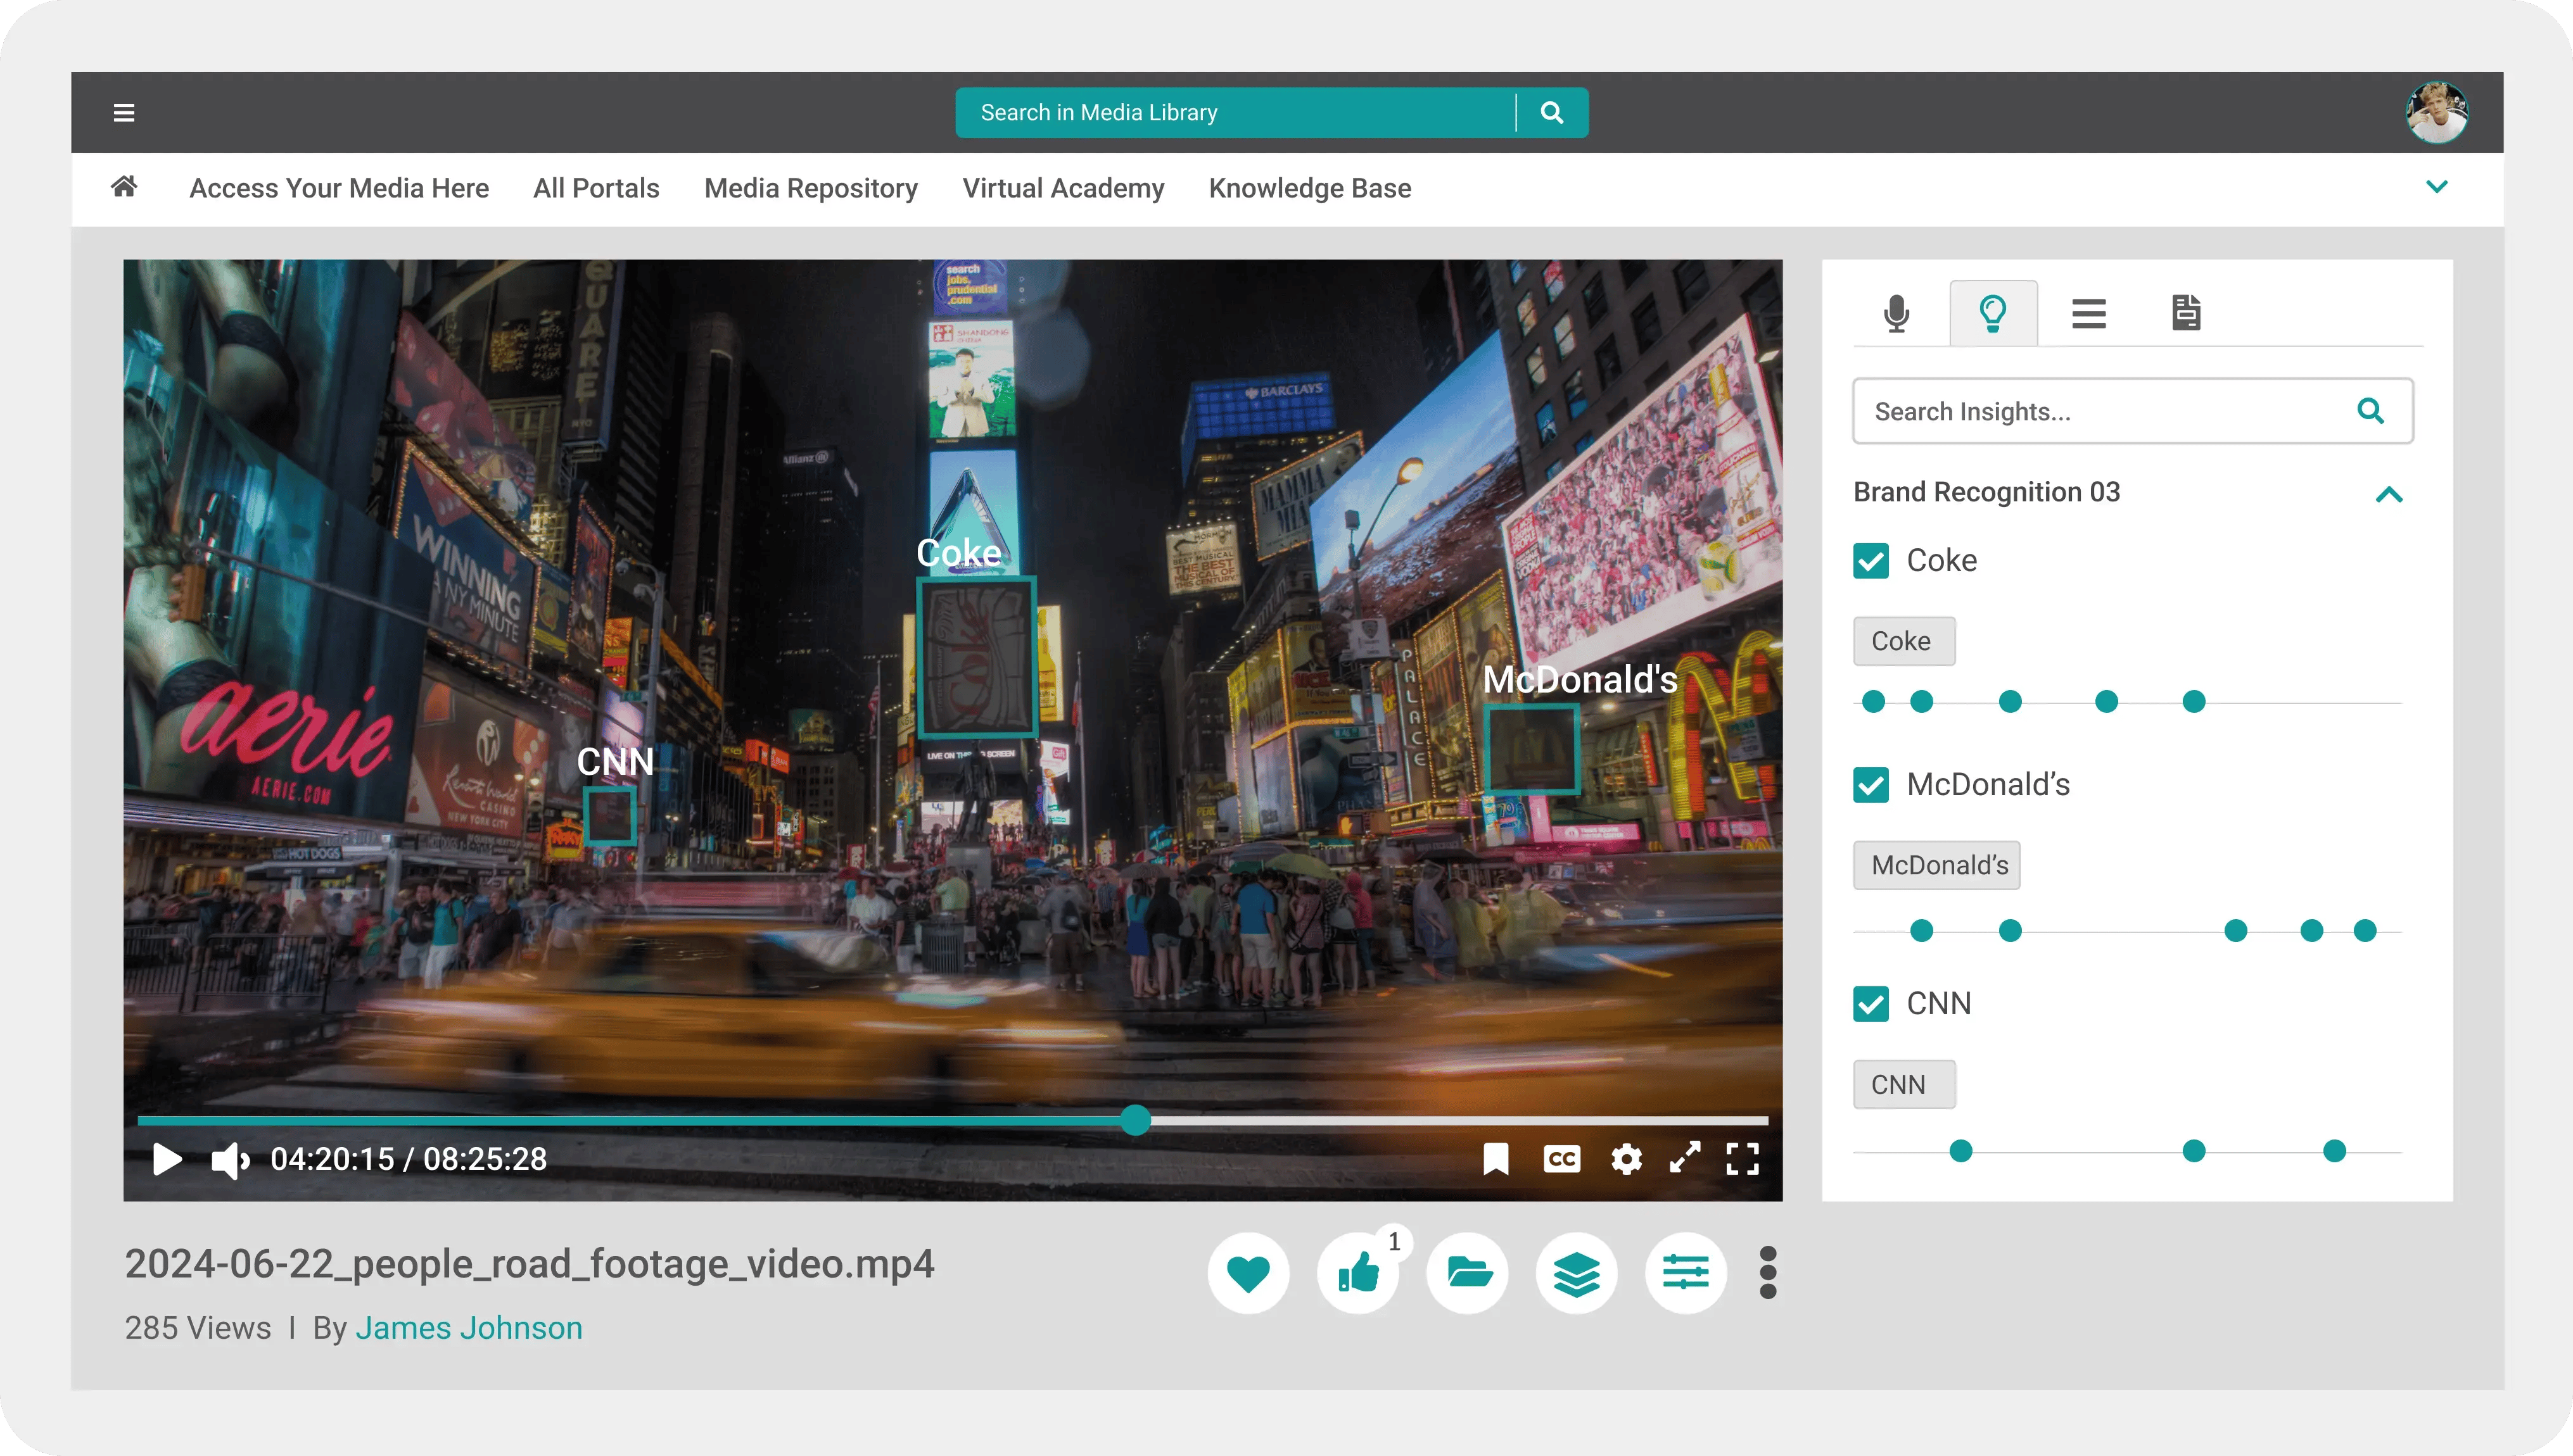Screen dimensions: 2573x1456
Task: Open player settings gear
Action: point(1627,1159)
